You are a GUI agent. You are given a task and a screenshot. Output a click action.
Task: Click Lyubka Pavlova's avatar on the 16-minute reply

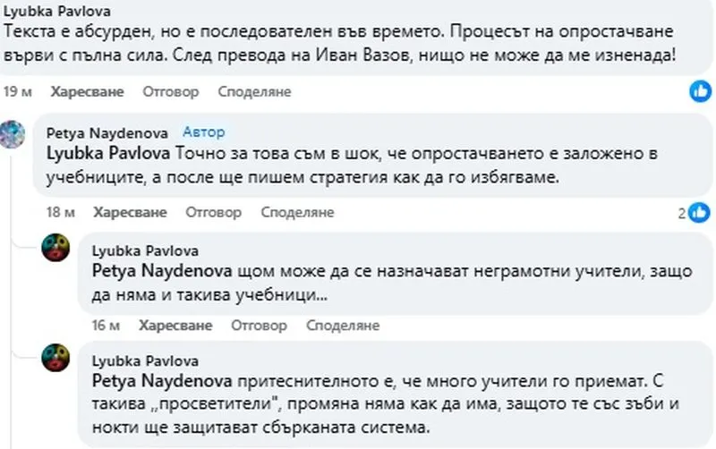tap(56, 248)
